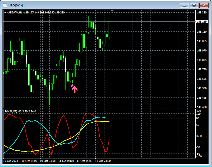Click the 149.350 price scale label
The width and height of the screenshot is (212, 167).
202,13
